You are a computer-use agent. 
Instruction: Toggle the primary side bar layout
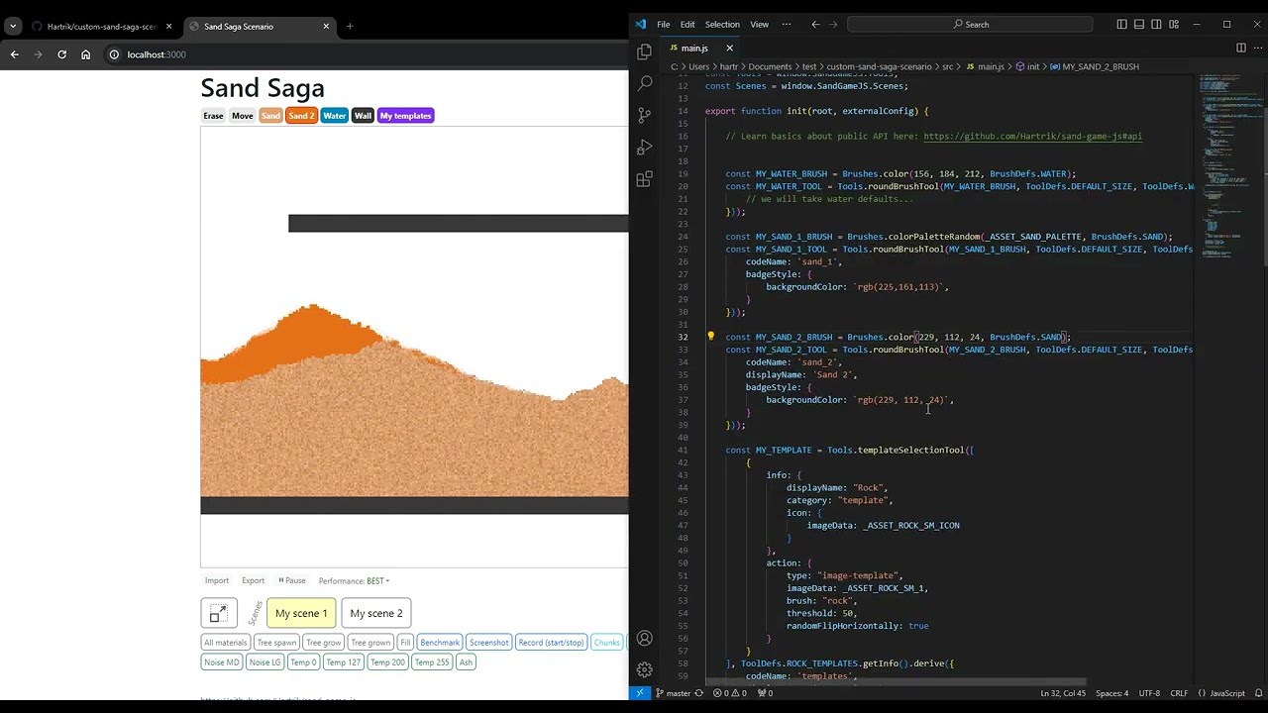[1121, 24]
